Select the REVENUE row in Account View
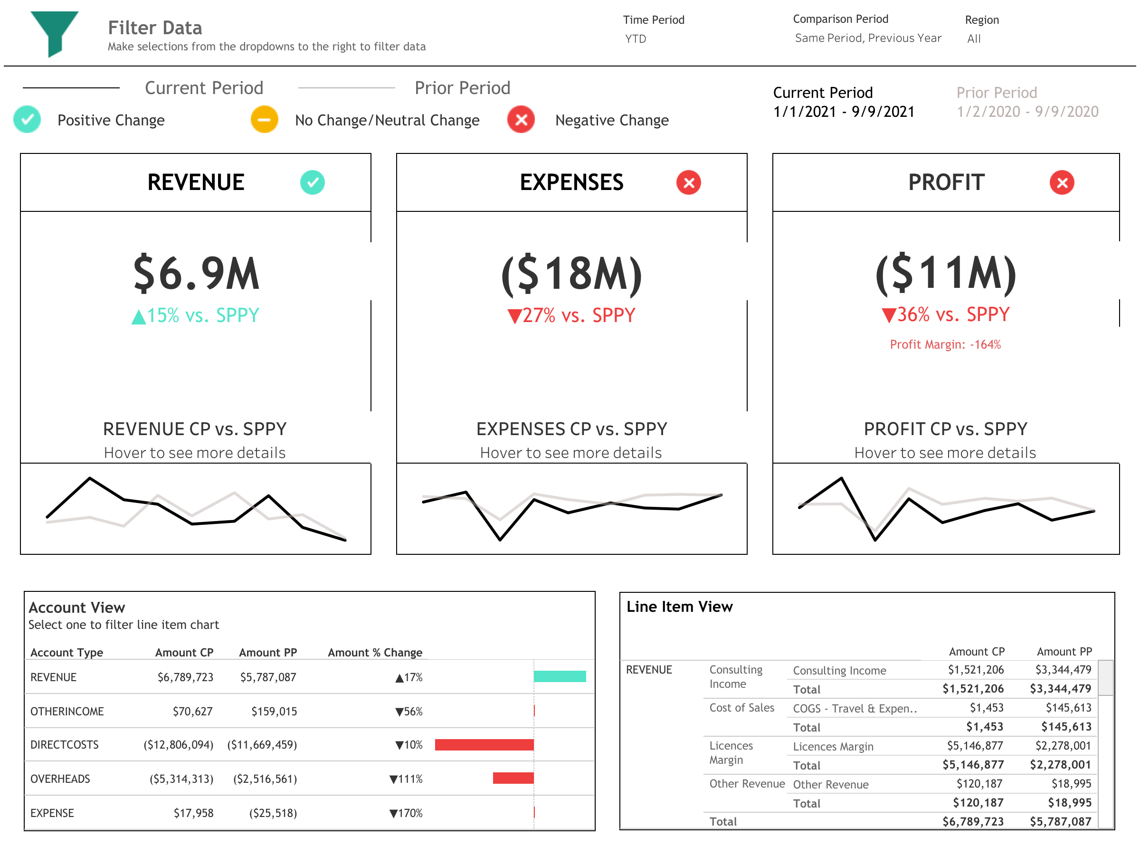The image size is (1140, 855). click(309, 677)
